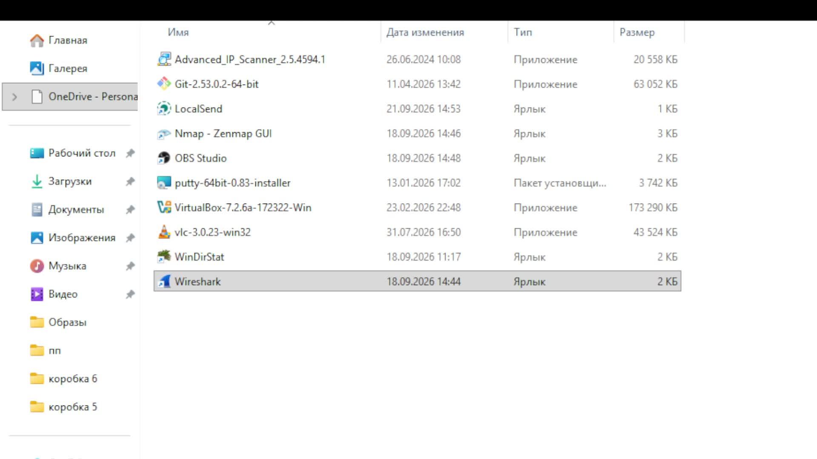Select the vlc-3.0.23-win32 file name
817x459 pixels.
click(x=212, y=232)
